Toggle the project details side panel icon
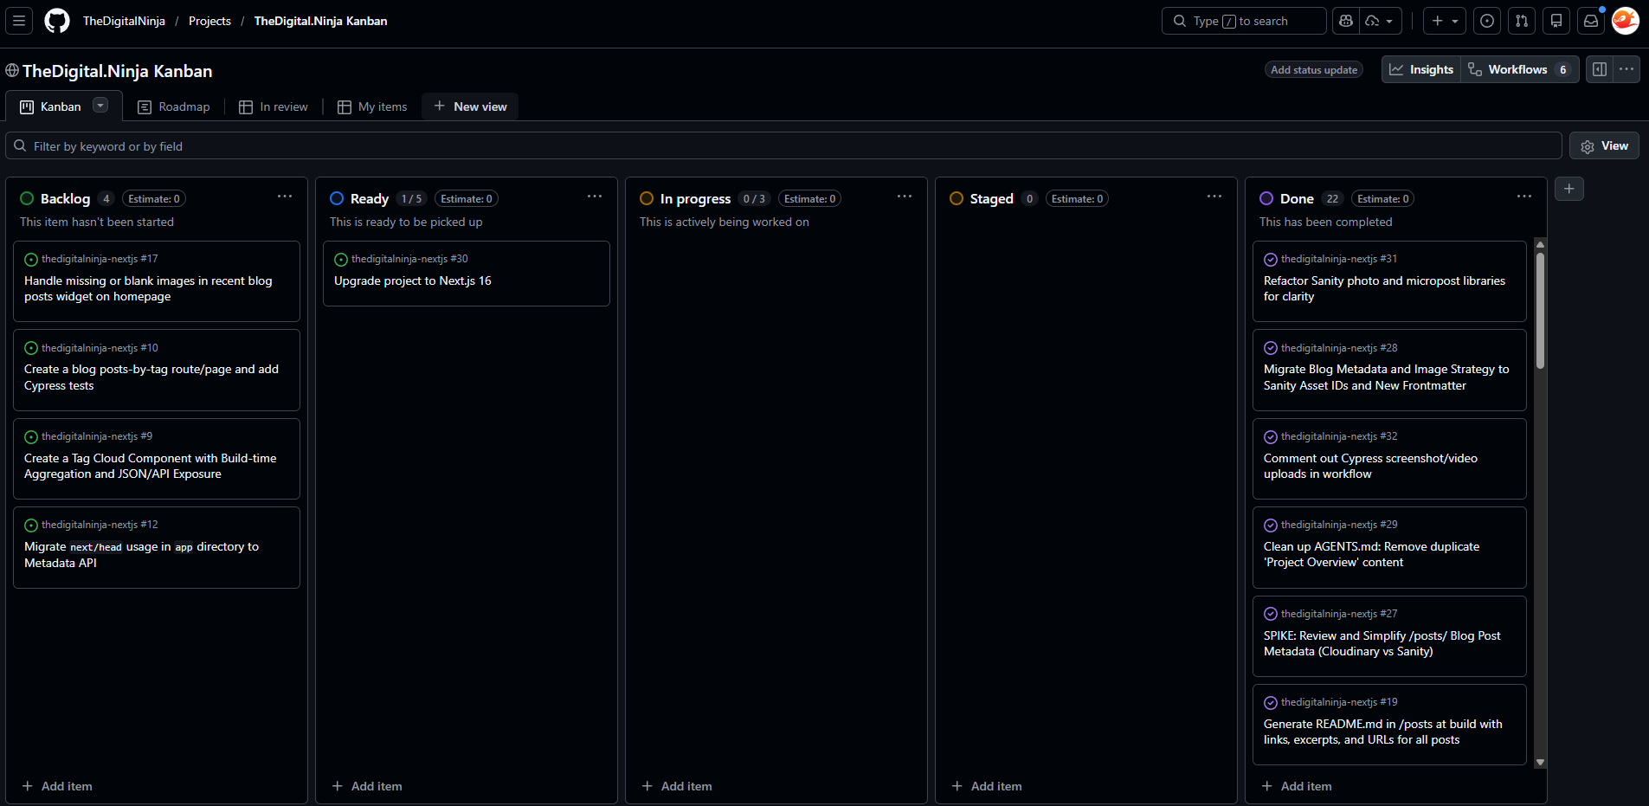Viewport: 1649px width, 806px height. pos(1600,69)
